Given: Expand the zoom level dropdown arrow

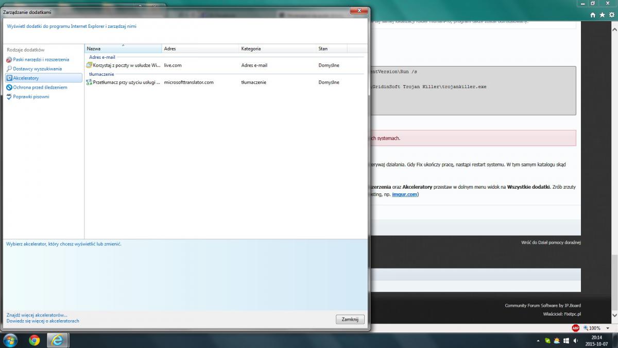Looking at the screenshot, I should pyautogui.click(x=608, y=328).
